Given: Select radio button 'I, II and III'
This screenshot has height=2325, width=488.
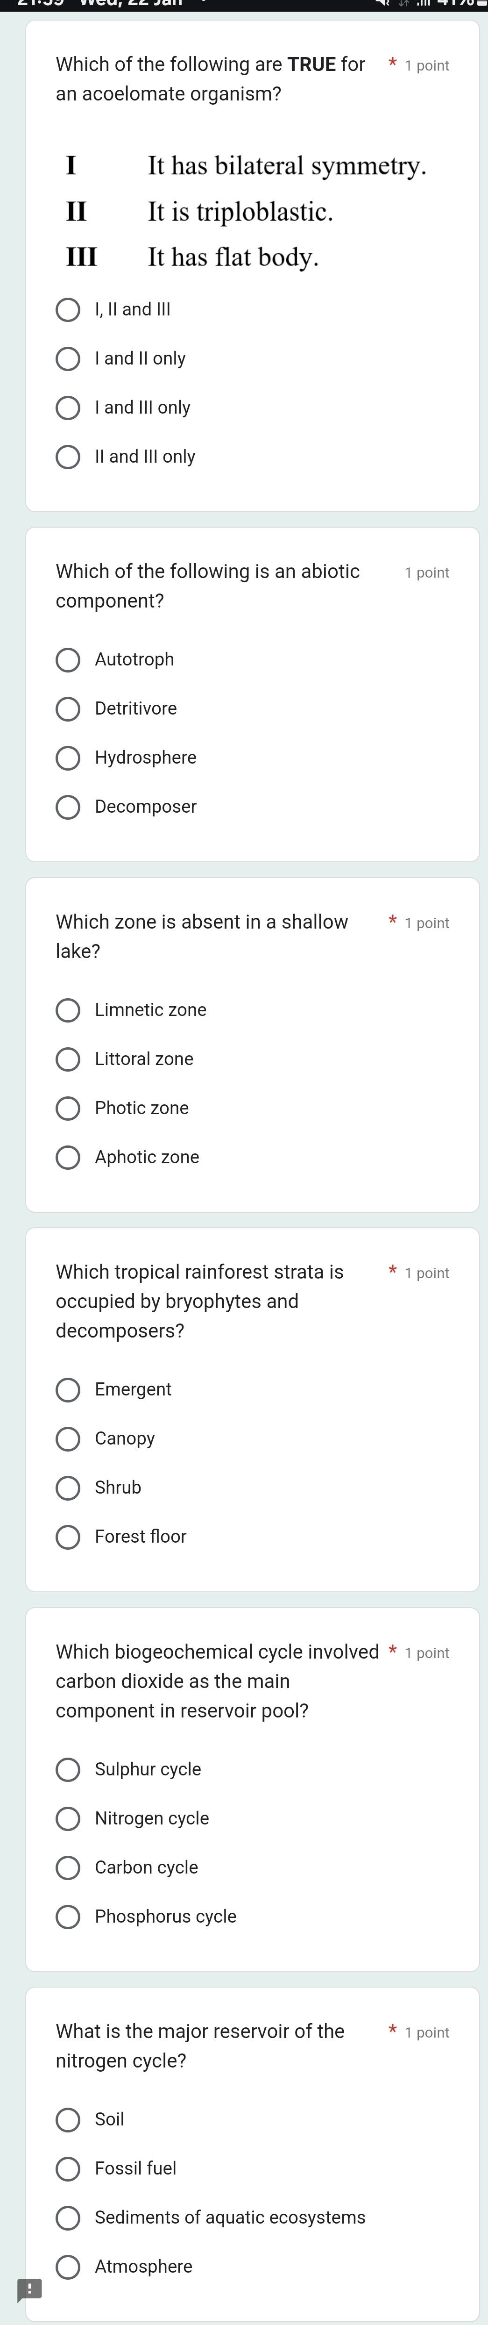Looking at the screenshot, I should click(68, 309).
